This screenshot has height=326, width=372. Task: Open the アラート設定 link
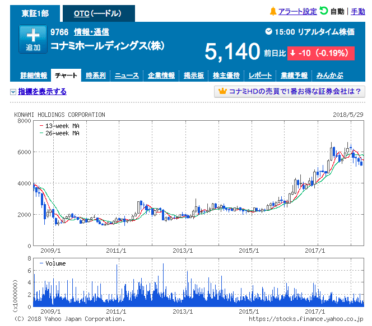297,11
